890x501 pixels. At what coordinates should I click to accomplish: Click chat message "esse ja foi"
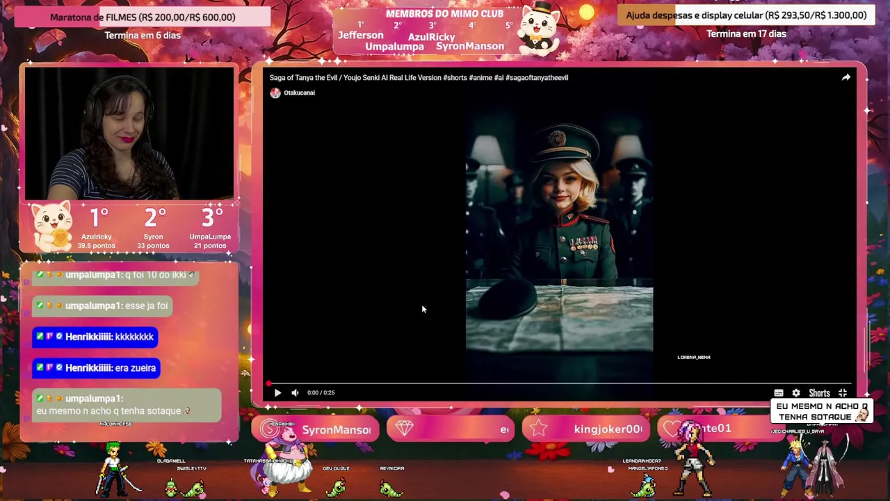tap(102, 305)
